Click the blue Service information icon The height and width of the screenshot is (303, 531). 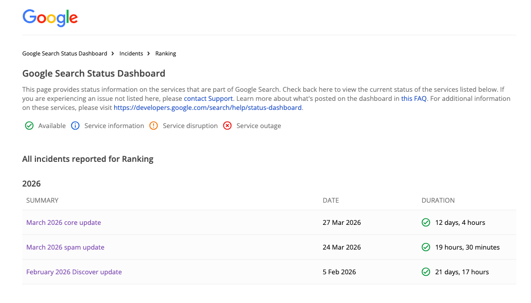(x=75, y=126)
